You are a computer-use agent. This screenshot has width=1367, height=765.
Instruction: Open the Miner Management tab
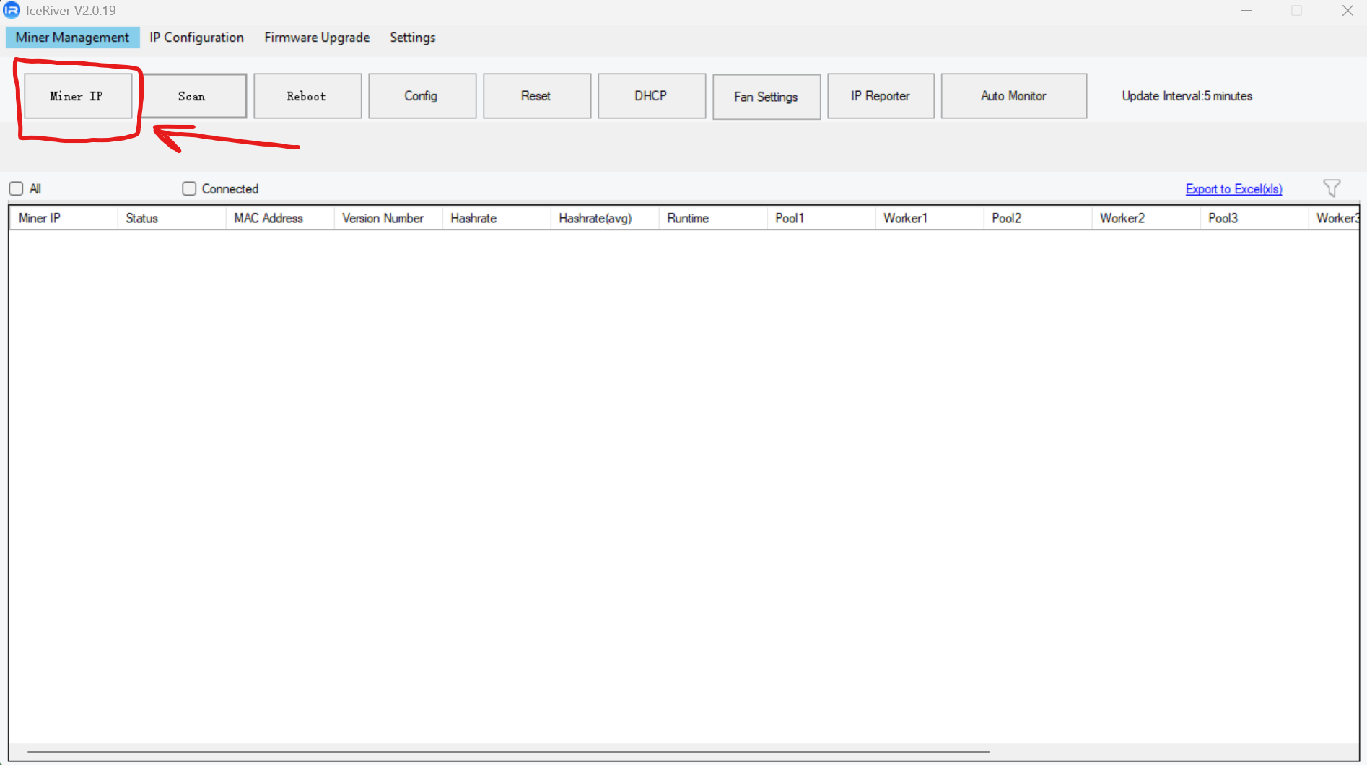tap(72, 38)
